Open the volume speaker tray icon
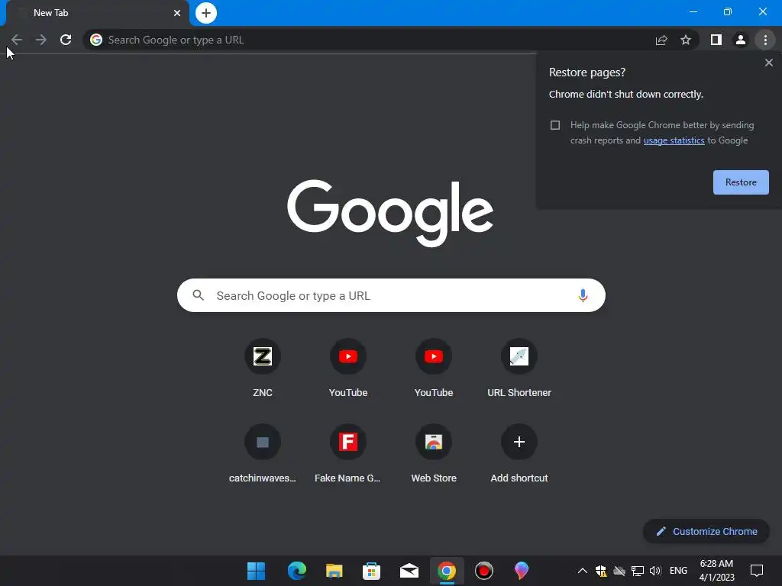The height and width of the screenshot is (586, 782). [x=655, y=571]
